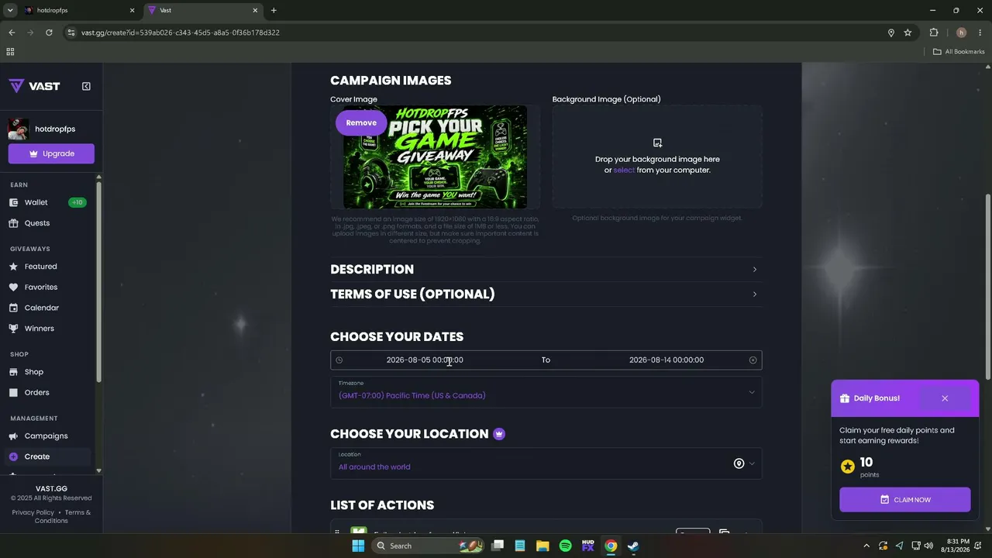Go to Campaigns under Management

[47, 436]
